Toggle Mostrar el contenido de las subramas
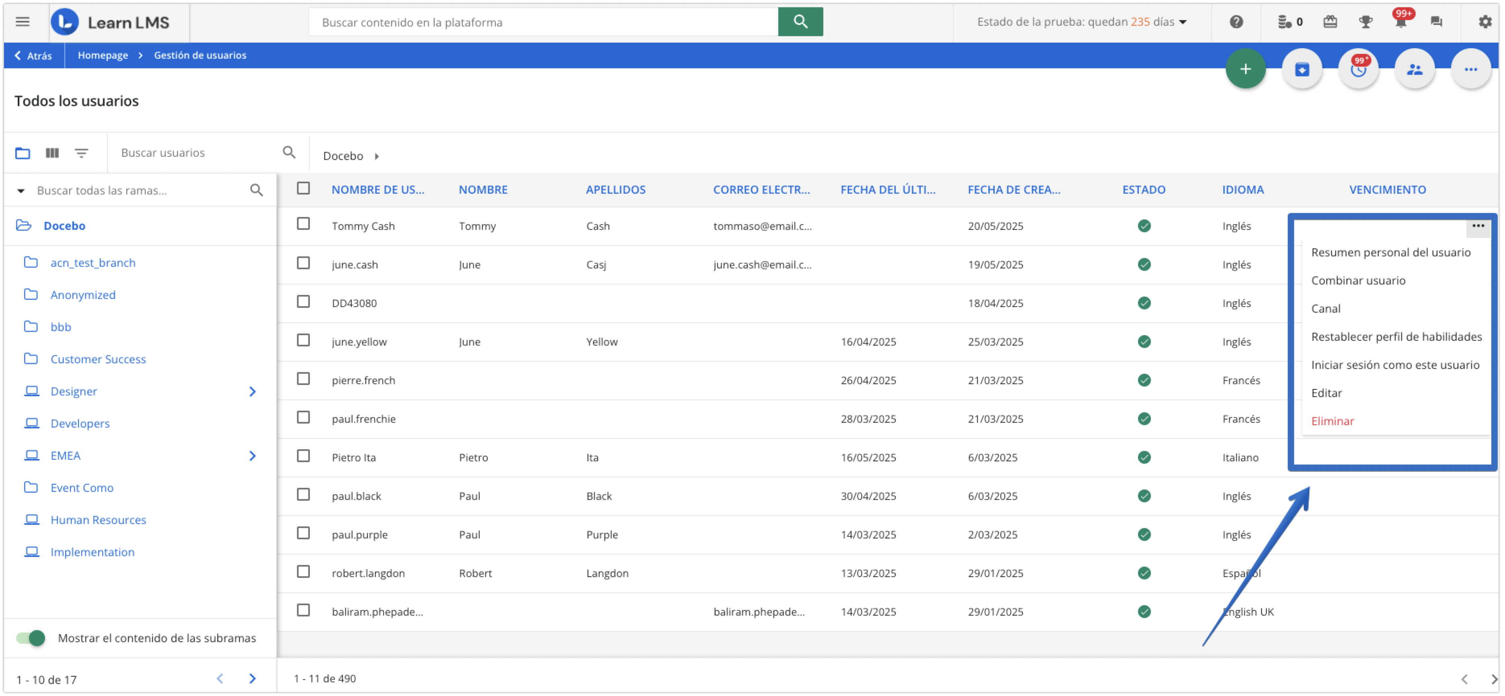Viewport: 1505px width, 696px height. point(31,638)
